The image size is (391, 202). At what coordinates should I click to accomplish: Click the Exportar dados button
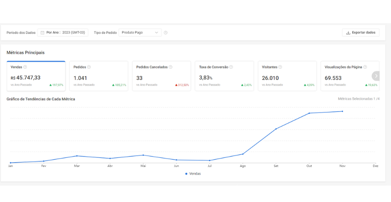(361, 33)
